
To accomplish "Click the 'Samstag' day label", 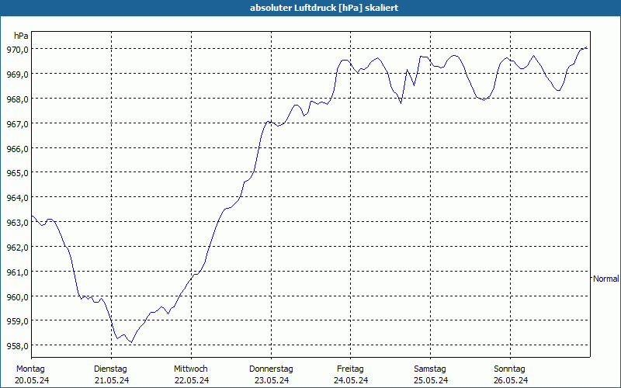I will pyautogui.click(x=430, y=369).
